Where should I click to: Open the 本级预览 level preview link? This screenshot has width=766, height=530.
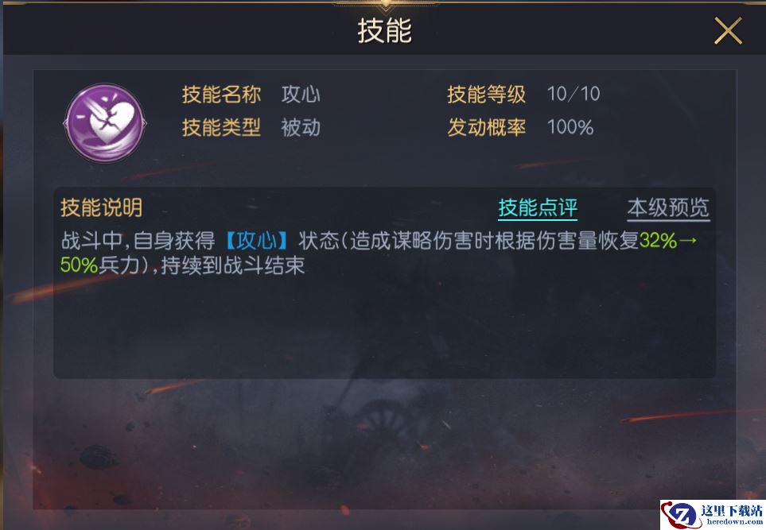point(668,208)
